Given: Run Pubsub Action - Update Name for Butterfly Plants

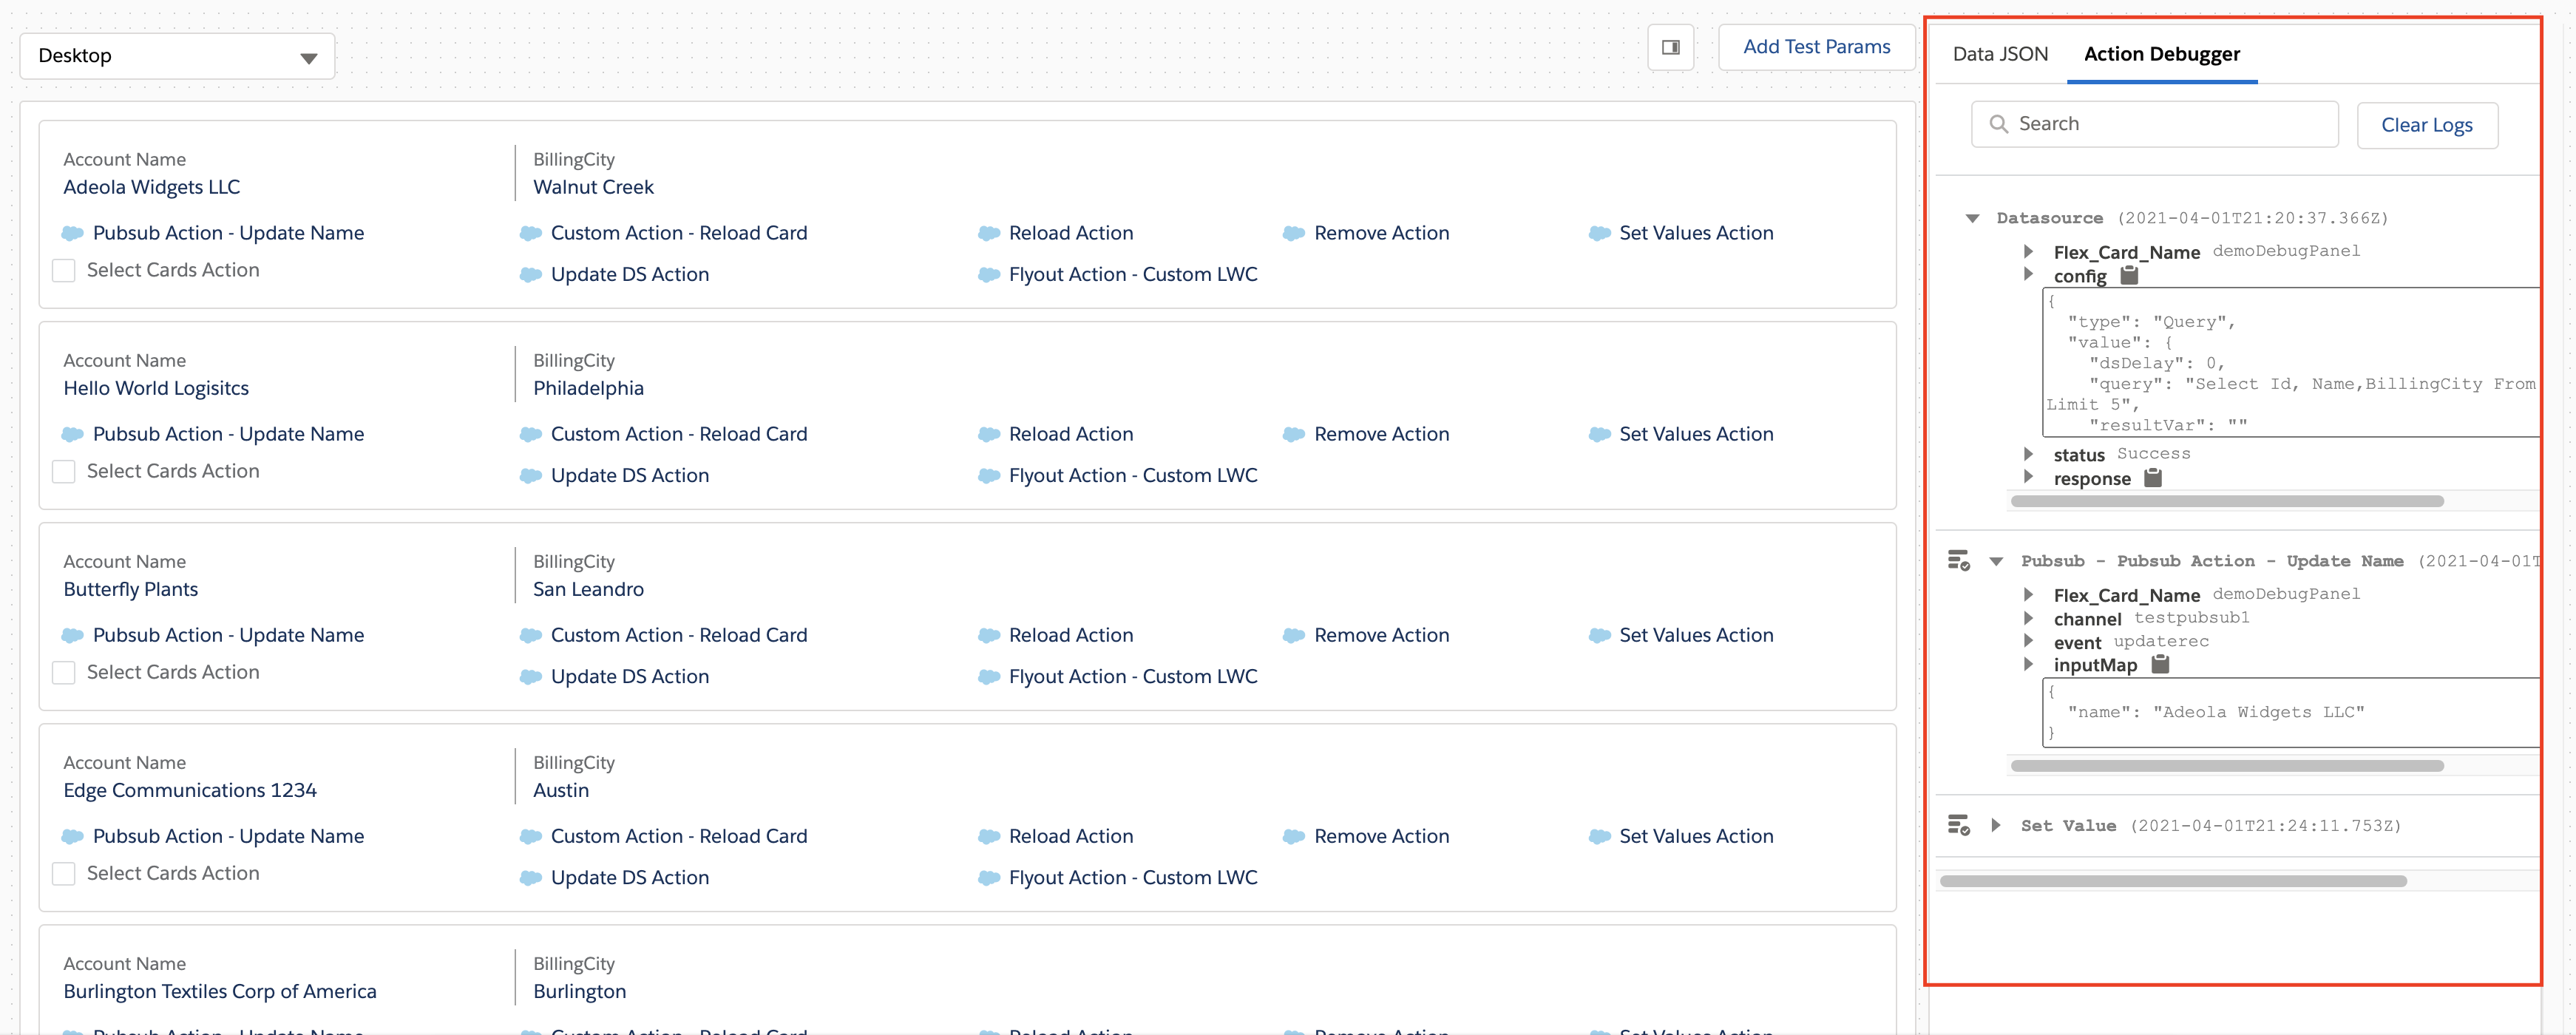Looking at the screenshot, I should point(228,635).
